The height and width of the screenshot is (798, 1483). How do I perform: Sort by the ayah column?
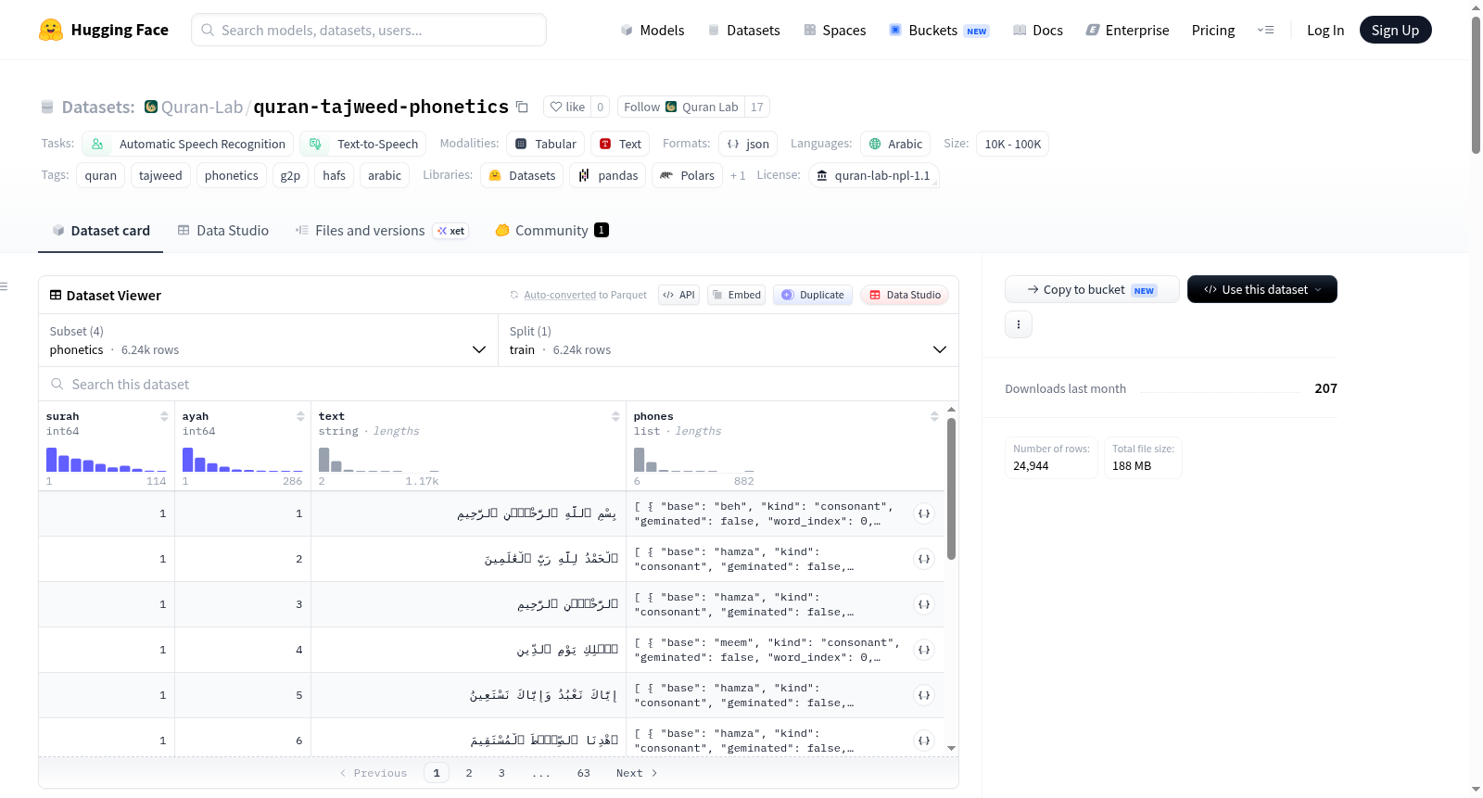[300, 416]
